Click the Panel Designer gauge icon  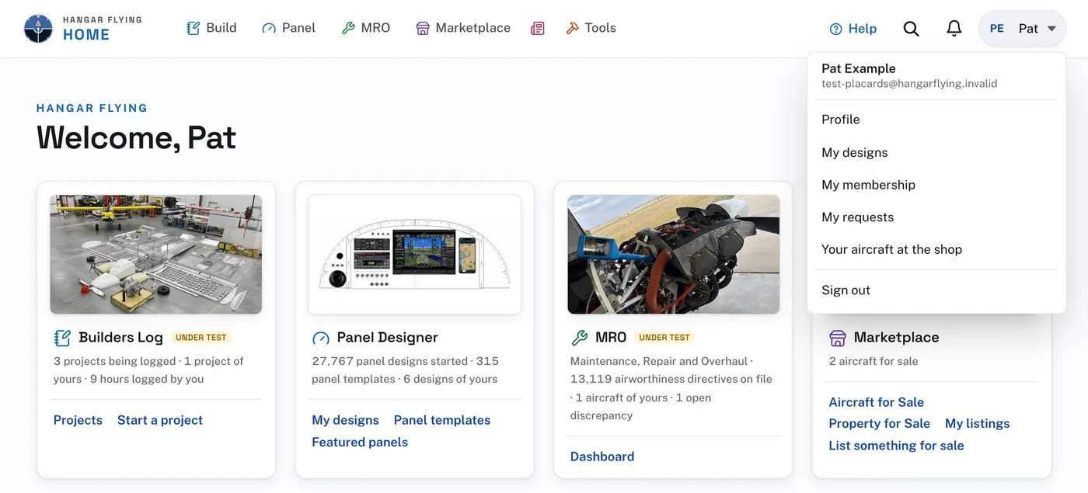coord(320,338)
